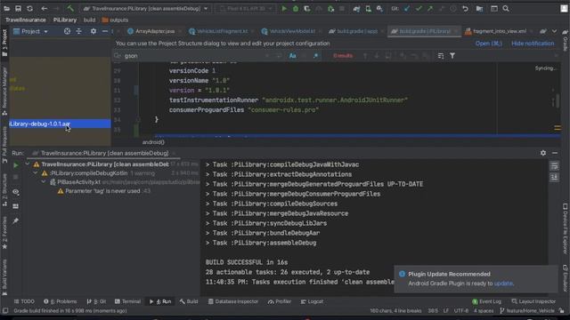Click the 'outputs' breadcrumb folder

pos(115,20)
